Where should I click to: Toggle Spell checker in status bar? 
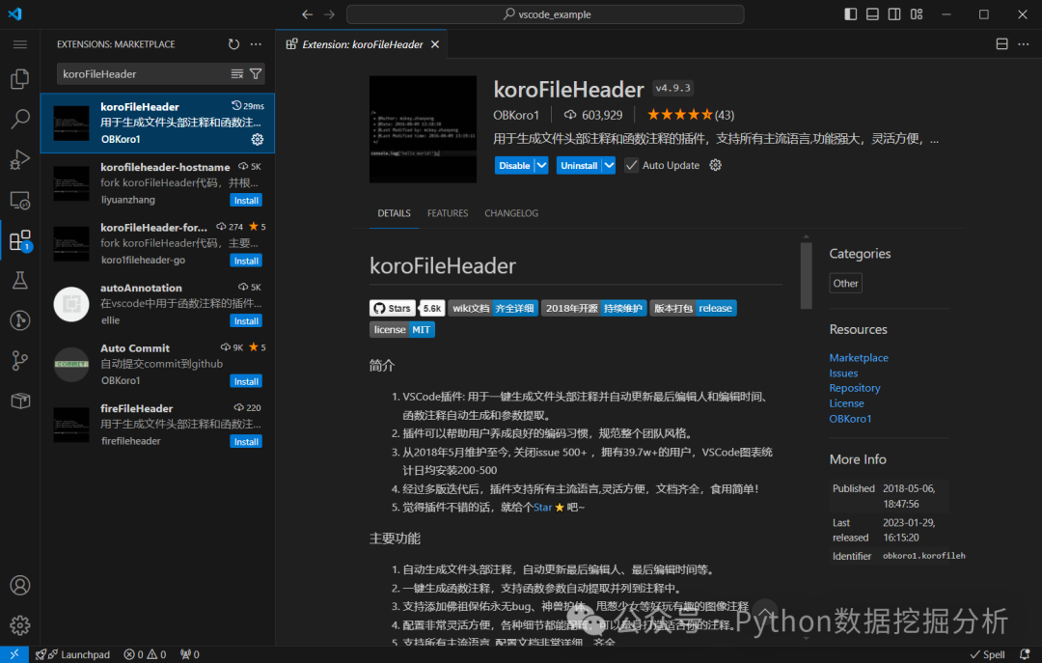coord(988,654)
